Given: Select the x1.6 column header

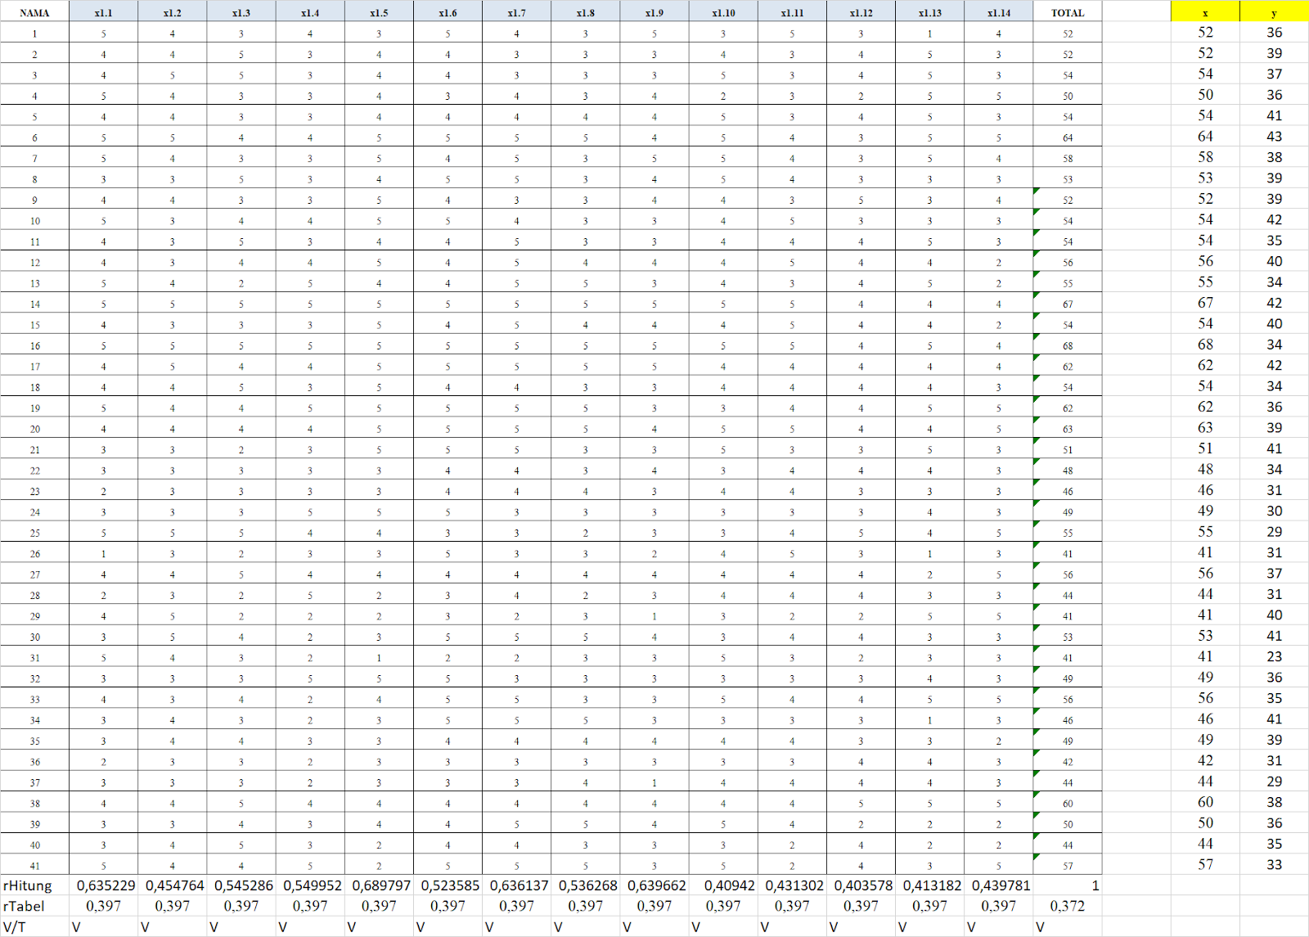Looking at the screenshot, I should [448, 12].
